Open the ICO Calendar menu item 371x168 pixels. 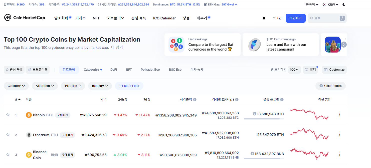164,18
